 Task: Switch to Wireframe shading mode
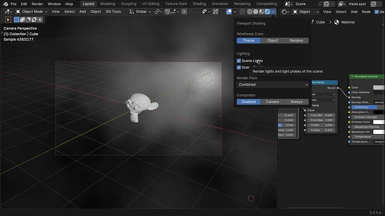click(x=250, y=12)
